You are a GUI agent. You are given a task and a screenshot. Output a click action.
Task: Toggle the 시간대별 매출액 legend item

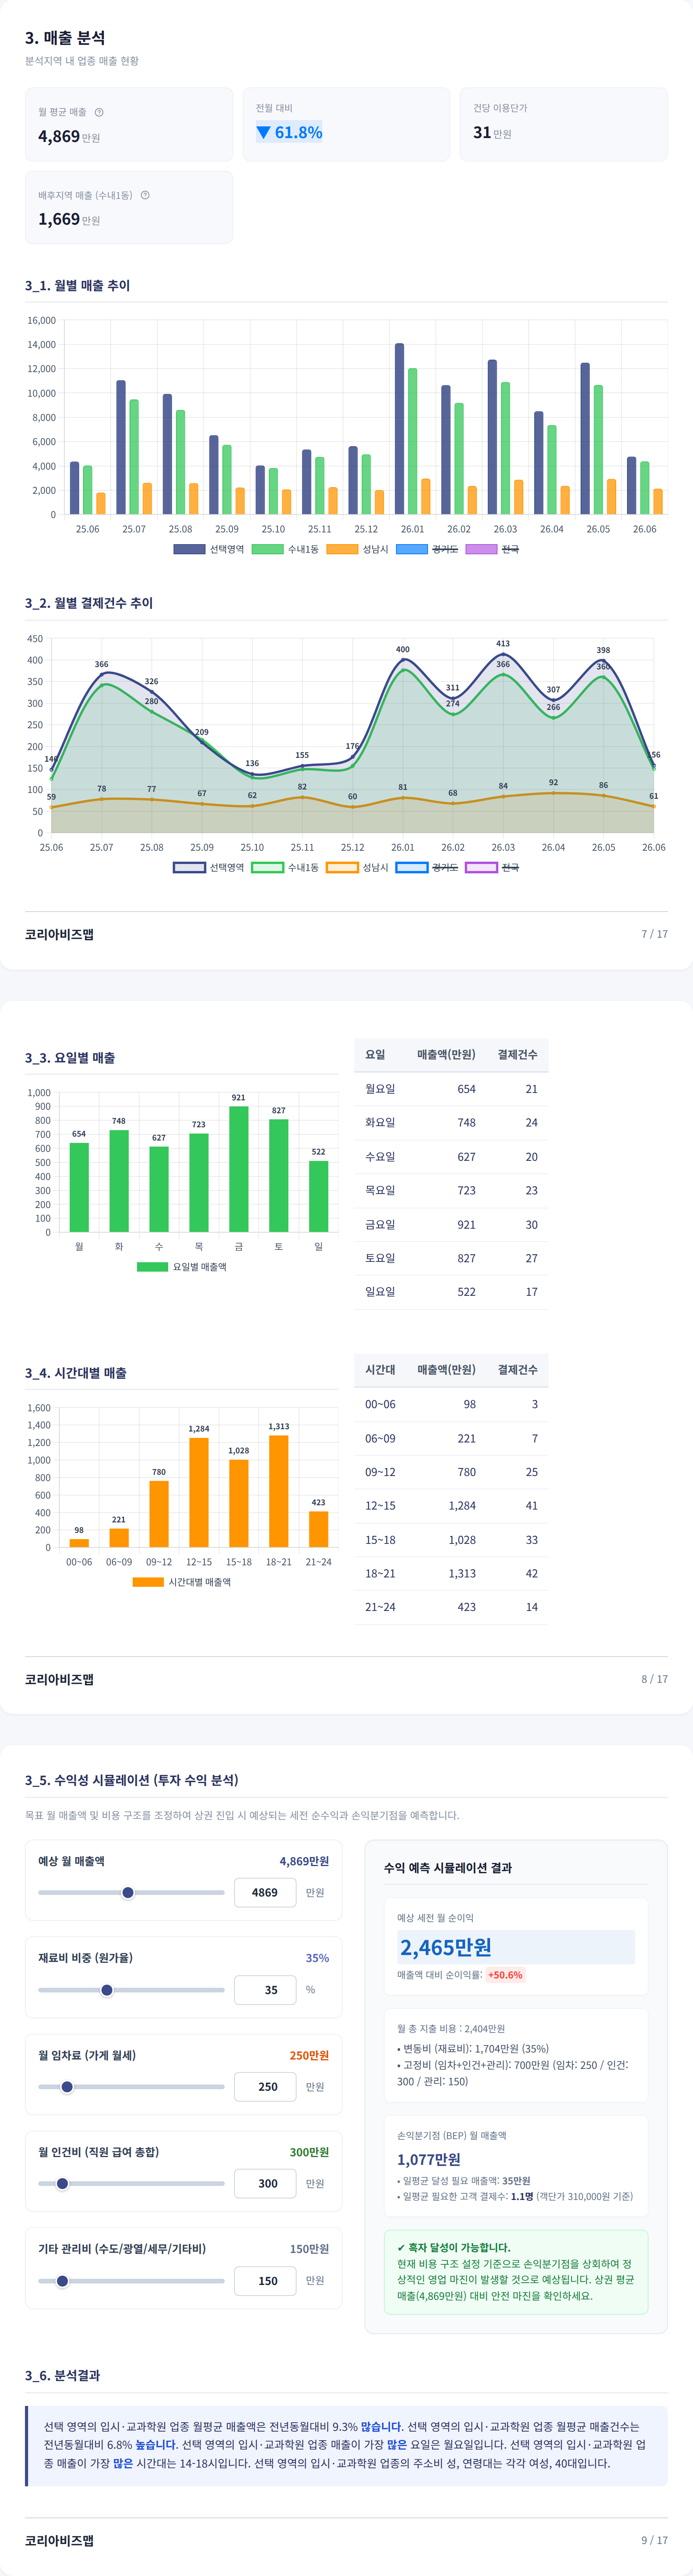click(x=182, y=1582)
